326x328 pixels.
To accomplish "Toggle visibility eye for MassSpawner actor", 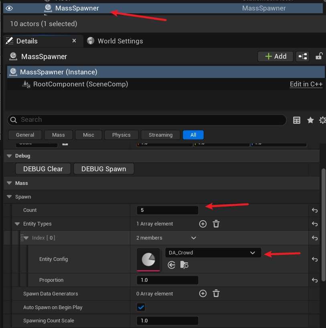I will point(9,8).
